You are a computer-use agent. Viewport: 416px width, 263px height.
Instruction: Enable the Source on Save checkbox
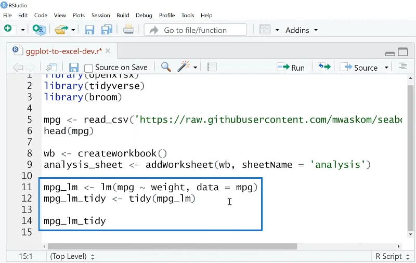[x=88, y=68]
